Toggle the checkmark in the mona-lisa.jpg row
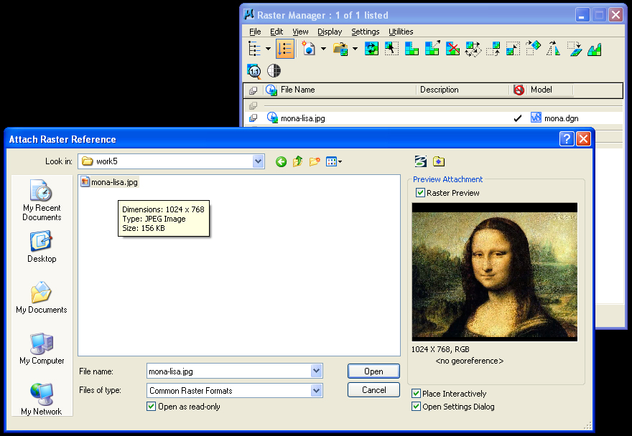The height and width of the screenshot is (436, 632). click(x=518, y=118)
